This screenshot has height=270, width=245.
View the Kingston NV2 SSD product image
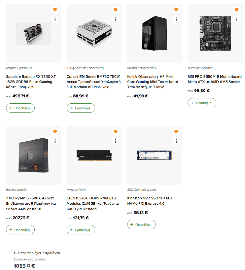coord(154,155)
